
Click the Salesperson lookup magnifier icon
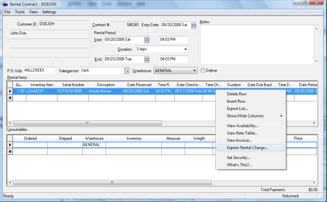(x=127, y=71)
